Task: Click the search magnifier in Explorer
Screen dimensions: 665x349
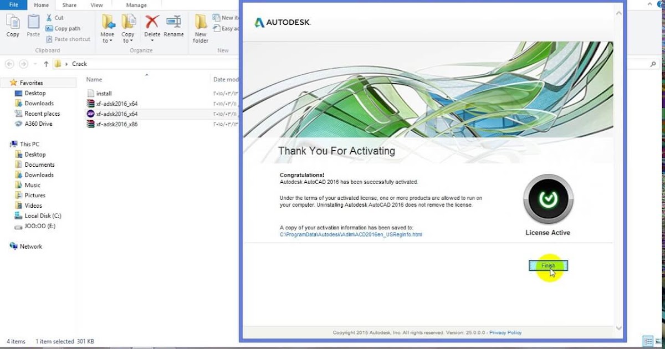Action: click(x=653, y=64)
